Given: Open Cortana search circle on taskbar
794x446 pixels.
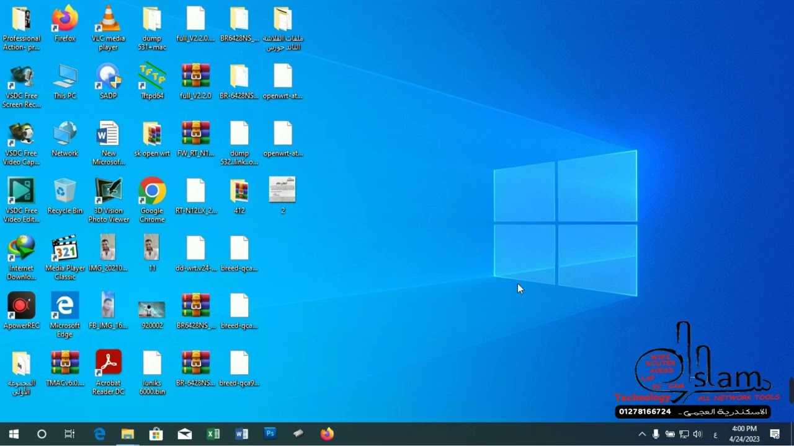Looking at the screenshot, I should click(x=42, y=434).
